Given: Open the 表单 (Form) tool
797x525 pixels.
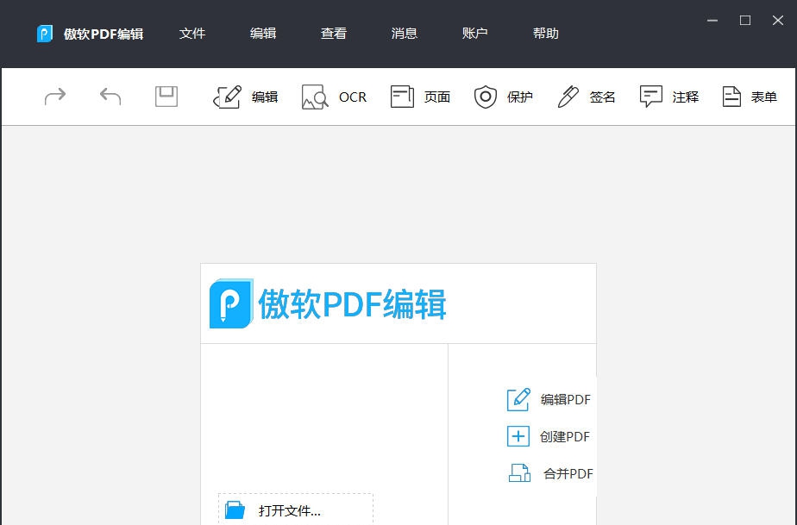Looking at the screenshot, I should point(747,97).
